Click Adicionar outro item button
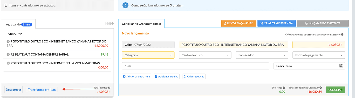Image resolution: width=355 pixels, height=98 pixels. point(136,76)
